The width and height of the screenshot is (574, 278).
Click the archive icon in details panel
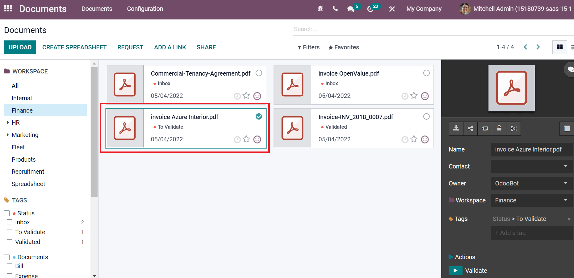(x=567, y=128)
